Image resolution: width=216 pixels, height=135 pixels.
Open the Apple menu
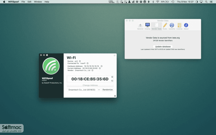coord(4,2)
